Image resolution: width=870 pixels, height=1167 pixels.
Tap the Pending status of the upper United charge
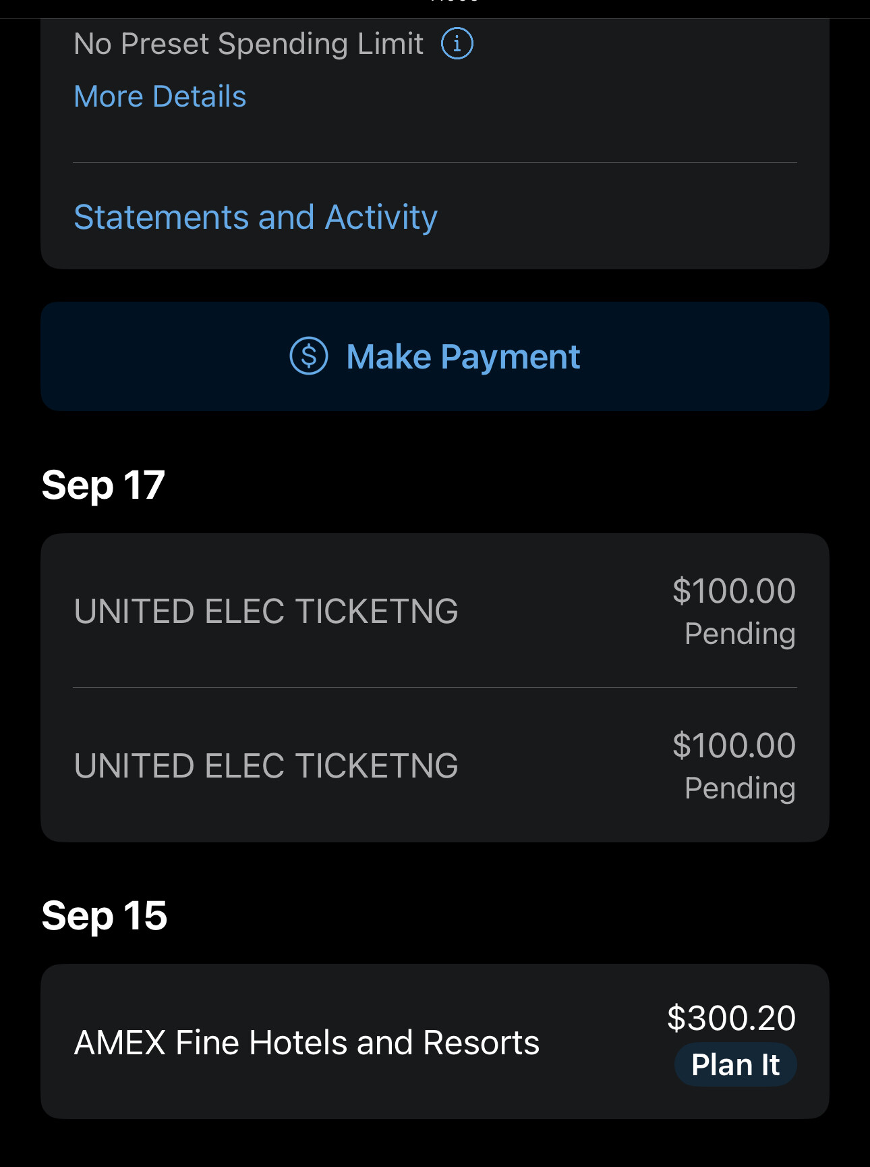point(740,634)
